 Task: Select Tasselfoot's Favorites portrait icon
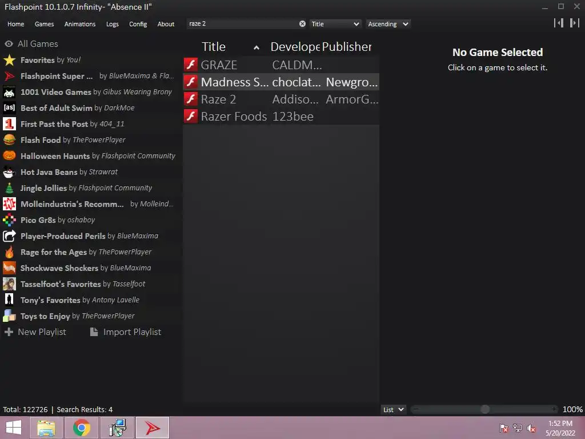coord(9,284)
